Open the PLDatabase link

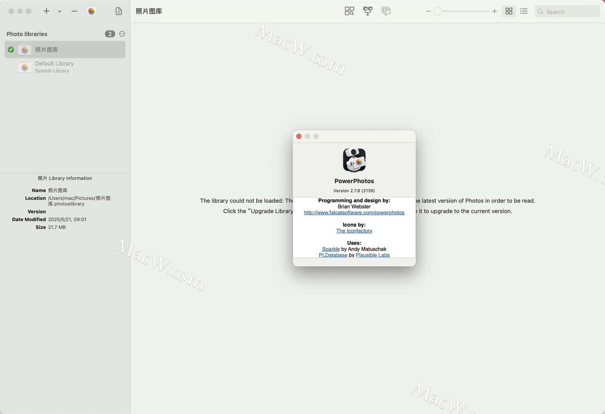pyautogui.click(x=333, y=255)
